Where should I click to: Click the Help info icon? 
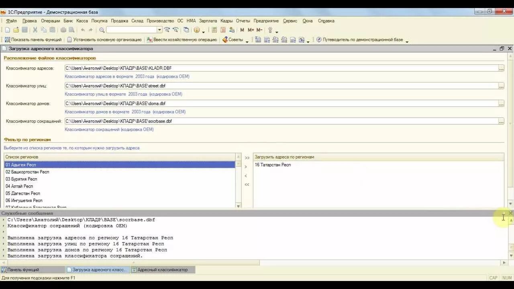pos(197,30)
